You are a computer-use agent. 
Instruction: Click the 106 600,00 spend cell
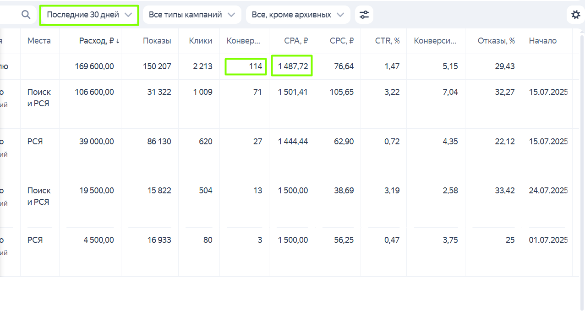(x=94, y=92)
